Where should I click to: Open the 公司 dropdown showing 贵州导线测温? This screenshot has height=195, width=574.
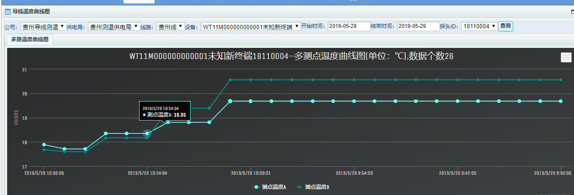[43, 27]
